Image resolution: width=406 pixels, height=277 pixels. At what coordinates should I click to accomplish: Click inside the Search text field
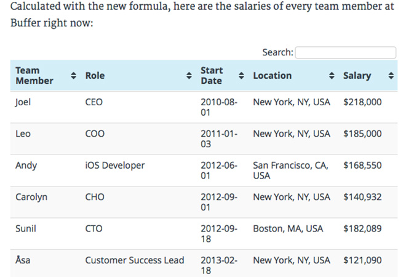[x=345, y=53]
